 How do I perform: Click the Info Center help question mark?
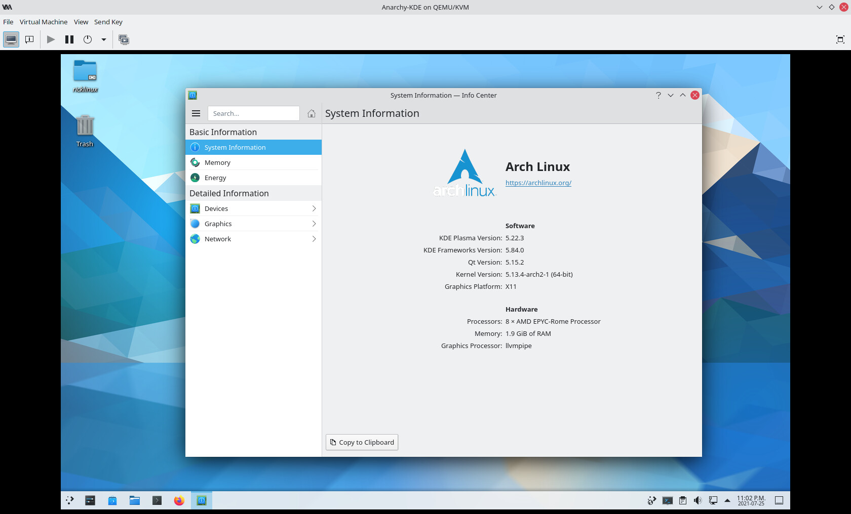click(x=659, y=95)
